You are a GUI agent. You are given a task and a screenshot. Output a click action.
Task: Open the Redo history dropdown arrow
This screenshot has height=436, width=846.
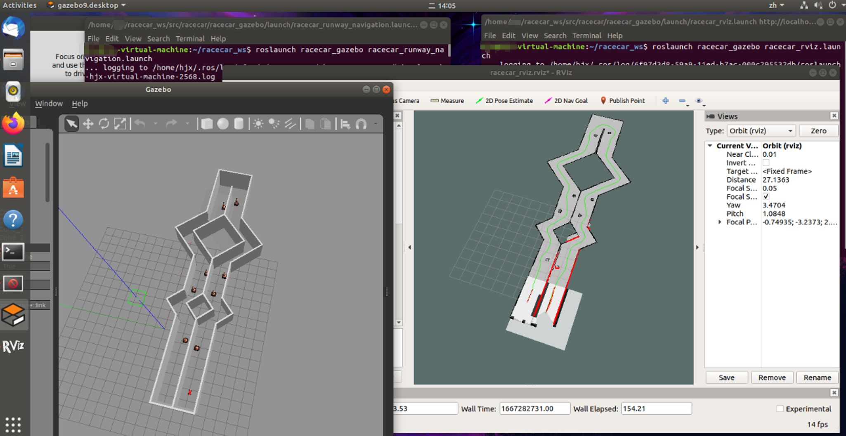pos(187,123)
